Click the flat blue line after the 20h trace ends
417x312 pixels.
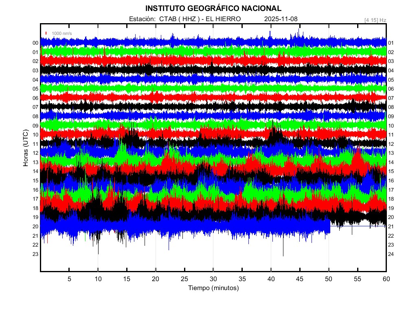point(358,226)
